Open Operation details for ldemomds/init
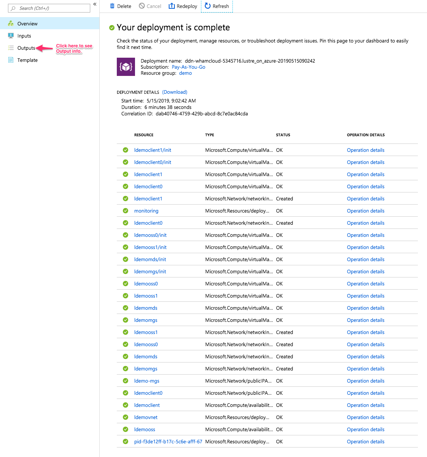Screen dimensions: 427x457 (366, 259)
